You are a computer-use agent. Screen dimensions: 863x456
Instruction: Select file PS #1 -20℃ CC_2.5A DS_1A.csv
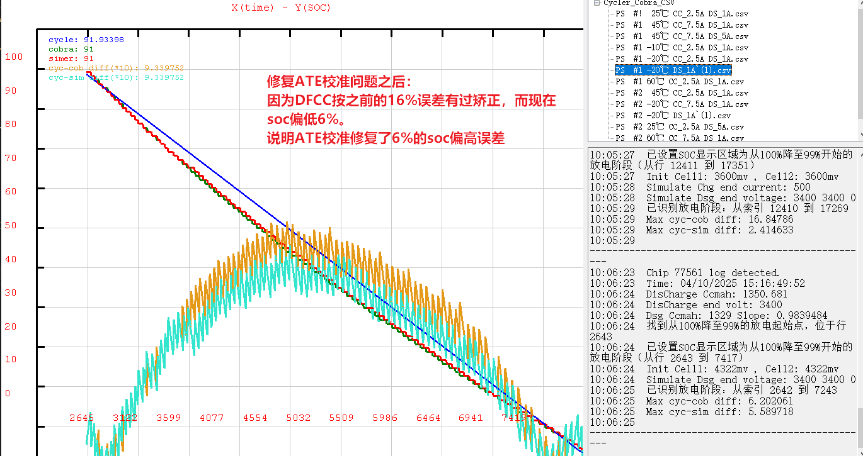(x=682, y=58)
